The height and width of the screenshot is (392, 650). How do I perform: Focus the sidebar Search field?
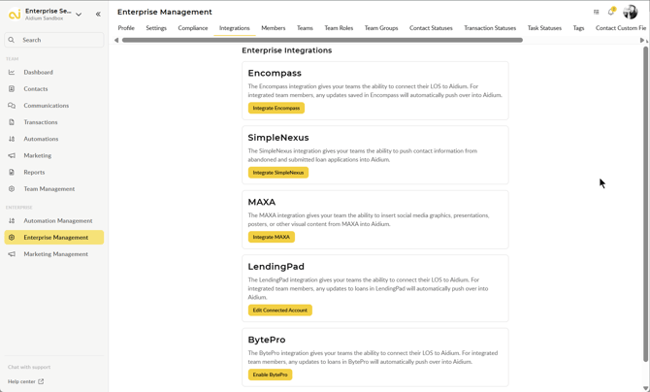point(54,40)
